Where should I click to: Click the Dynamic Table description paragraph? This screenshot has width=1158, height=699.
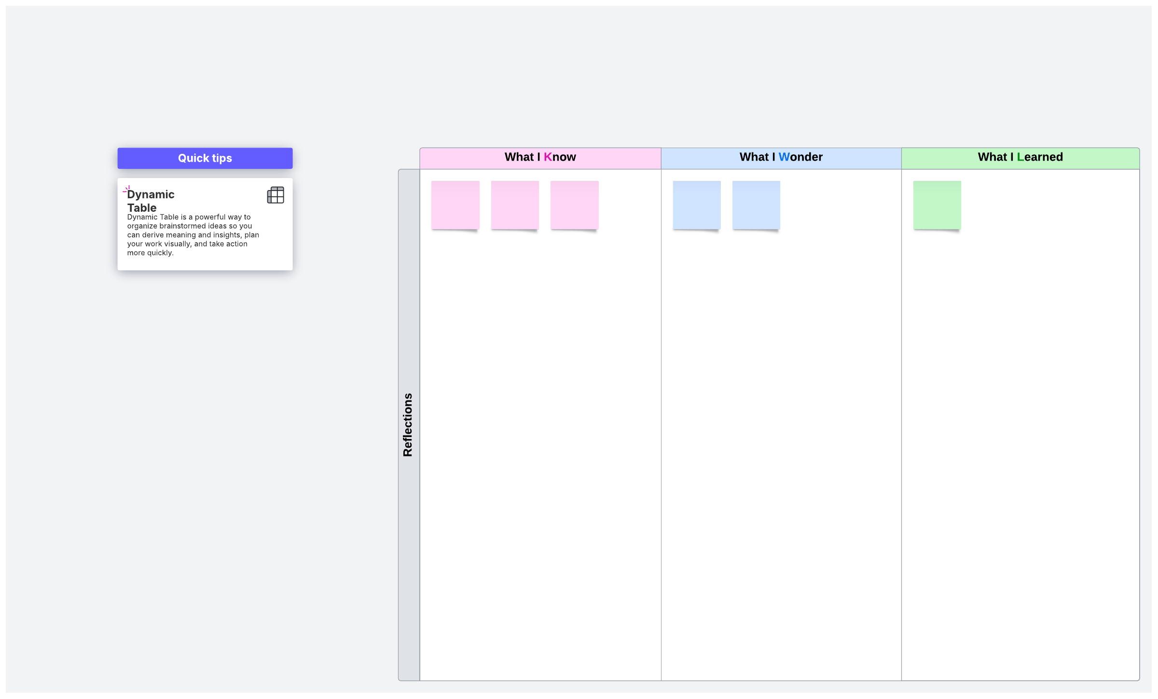click(x=193, y=235)
